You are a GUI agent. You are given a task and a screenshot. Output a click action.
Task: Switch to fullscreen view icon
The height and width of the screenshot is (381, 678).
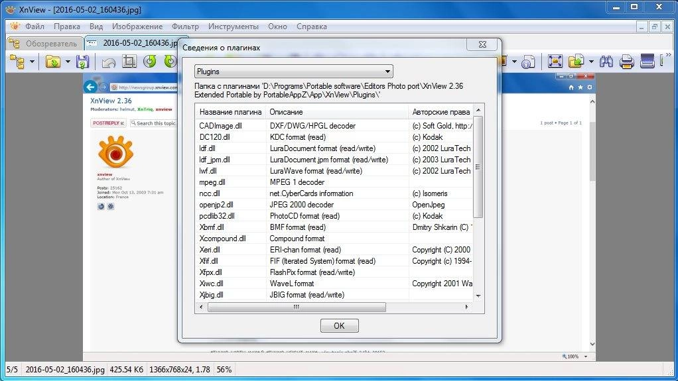point(555,62)
